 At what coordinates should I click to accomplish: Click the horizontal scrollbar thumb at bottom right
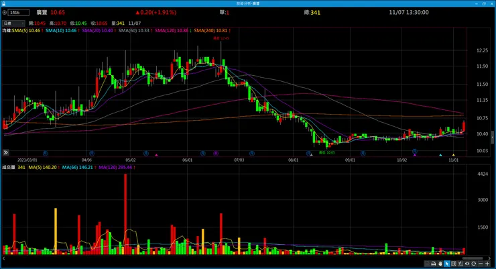473,258
